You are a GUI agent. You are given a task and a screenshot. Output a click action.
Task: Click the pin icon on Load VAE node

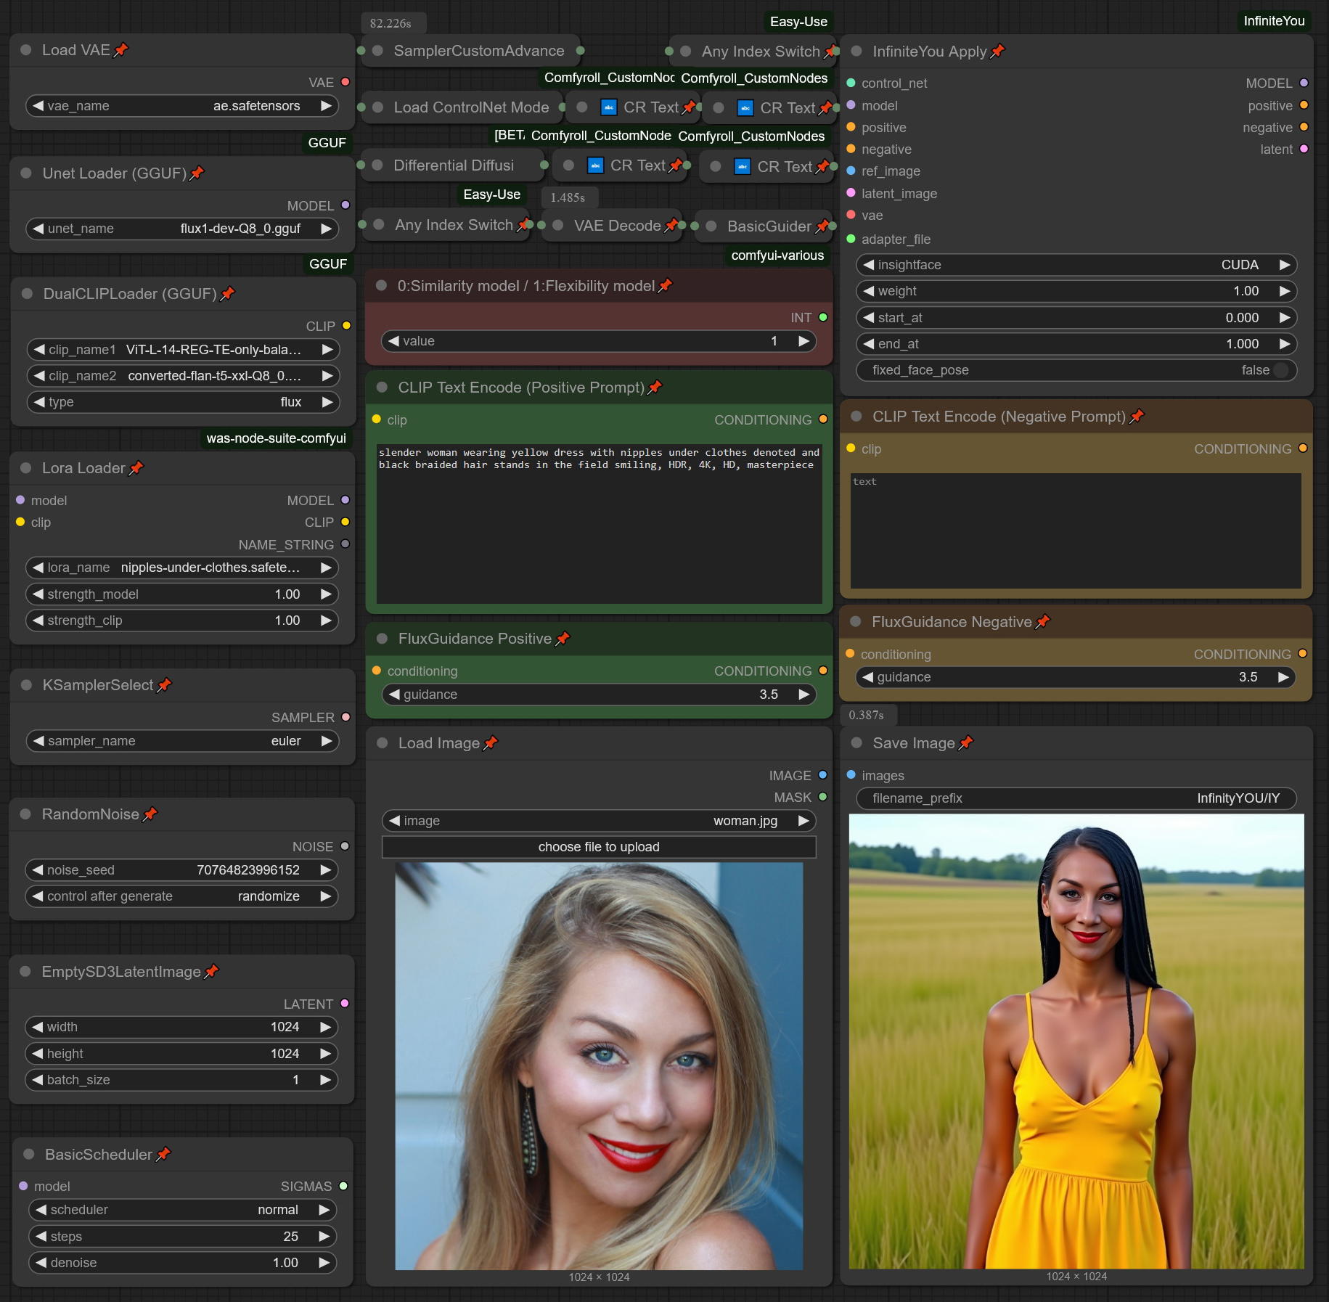pyautogui.click(x=121, y=50)
